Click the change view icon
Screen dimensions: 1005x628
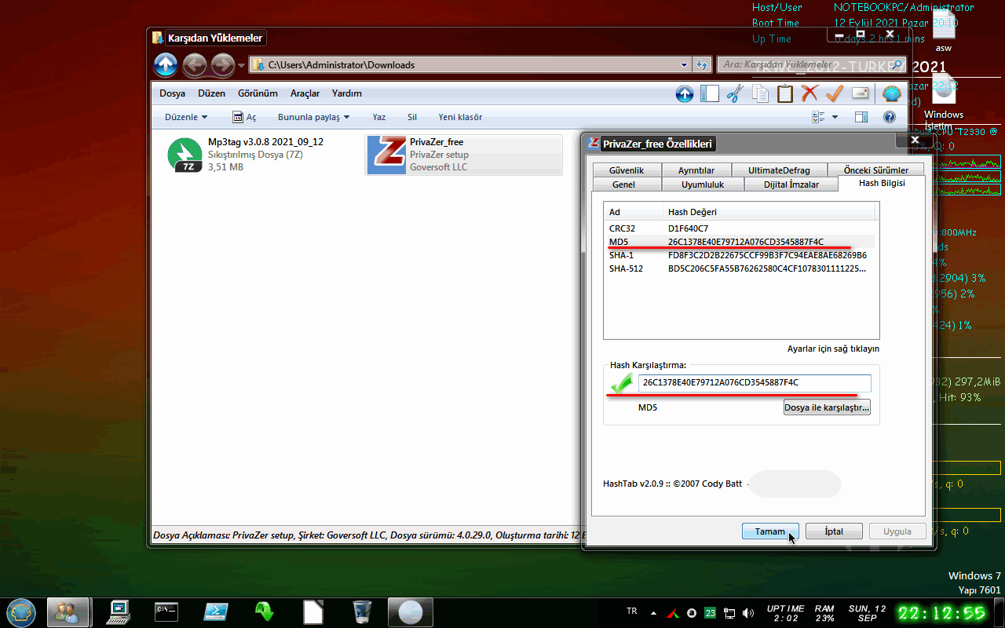point(818,117)
